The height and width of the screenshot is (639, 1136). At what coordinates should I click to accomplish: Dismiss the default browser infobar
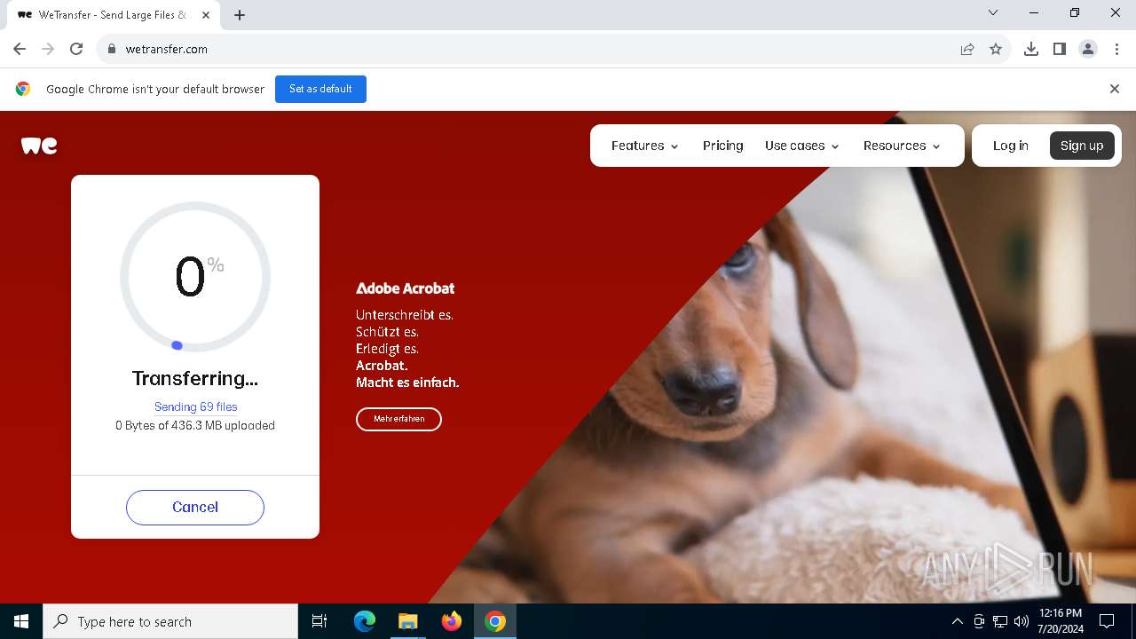pos(1115,89)
